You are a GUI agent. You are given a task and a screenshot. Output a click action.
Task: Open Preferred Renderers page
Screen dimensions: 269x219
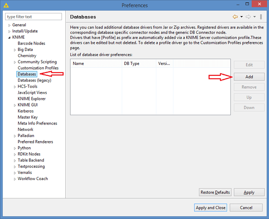[x=35, y=142]
